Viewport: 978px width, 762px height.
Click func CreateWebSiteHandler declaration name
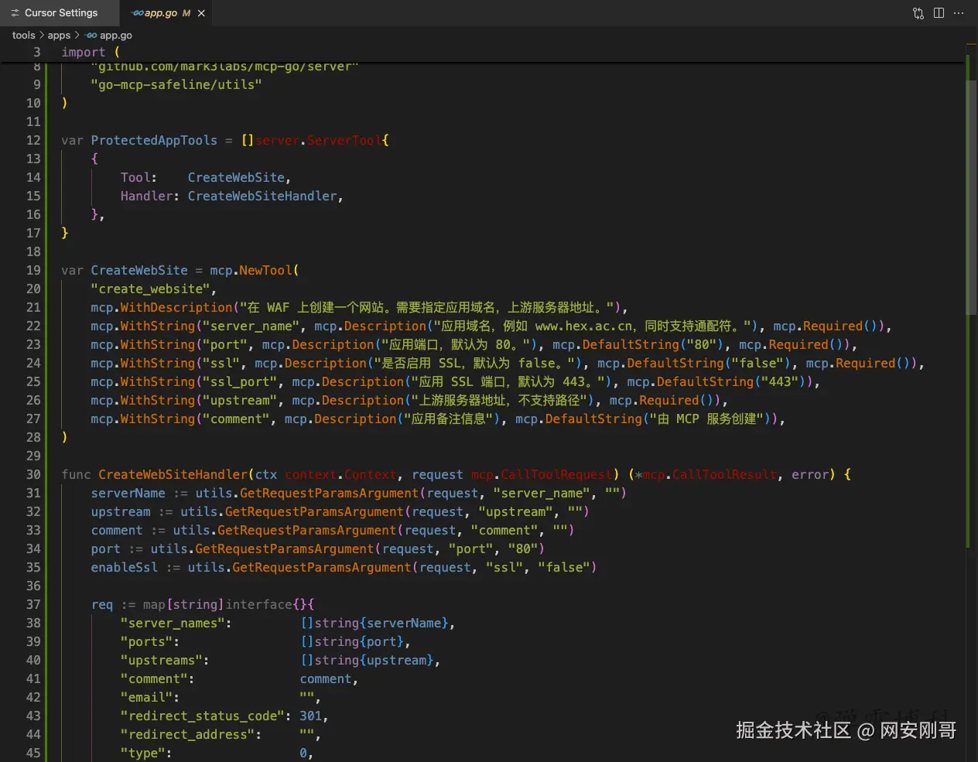(x=173, y=475)
